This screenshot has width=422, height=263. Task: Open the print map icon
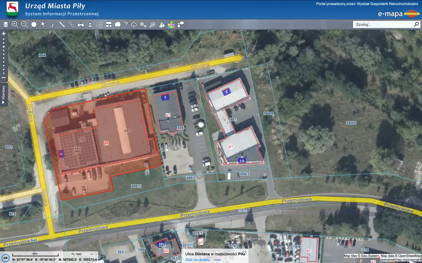pos(80,24)
